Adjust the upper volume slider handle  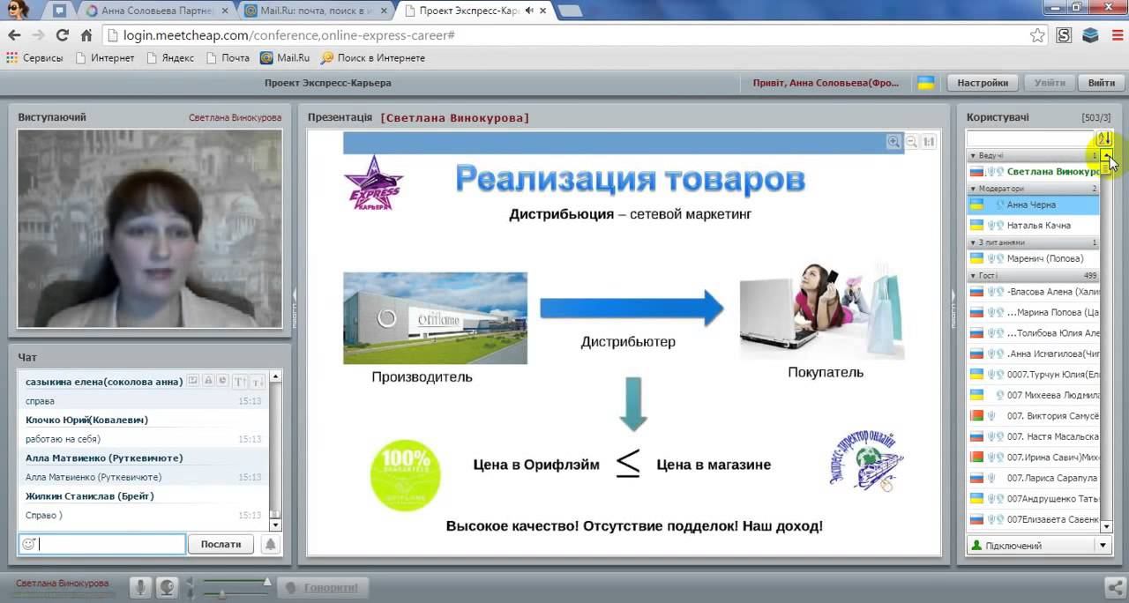pyautogui.click(x=266, y=581)
